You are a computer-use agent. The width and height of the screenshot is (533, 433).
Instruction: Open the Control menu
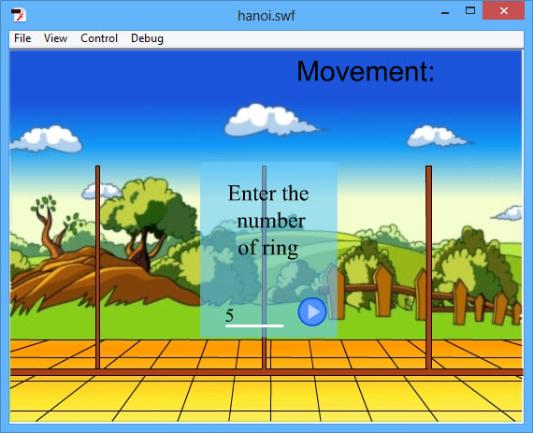99,38
